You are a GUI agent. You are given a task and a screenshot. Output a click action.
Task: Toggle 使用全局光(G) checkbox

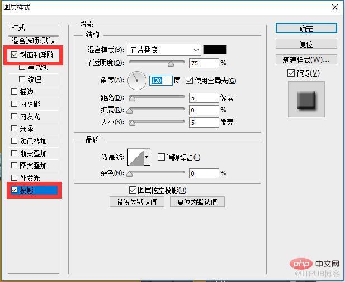pyautogui.click(x=189, y=81)
